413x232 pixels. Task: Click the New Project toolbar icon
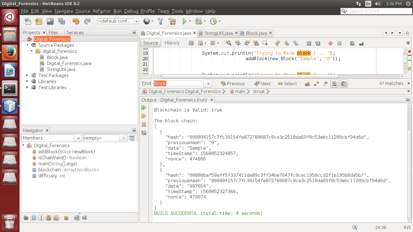(39, 21)
